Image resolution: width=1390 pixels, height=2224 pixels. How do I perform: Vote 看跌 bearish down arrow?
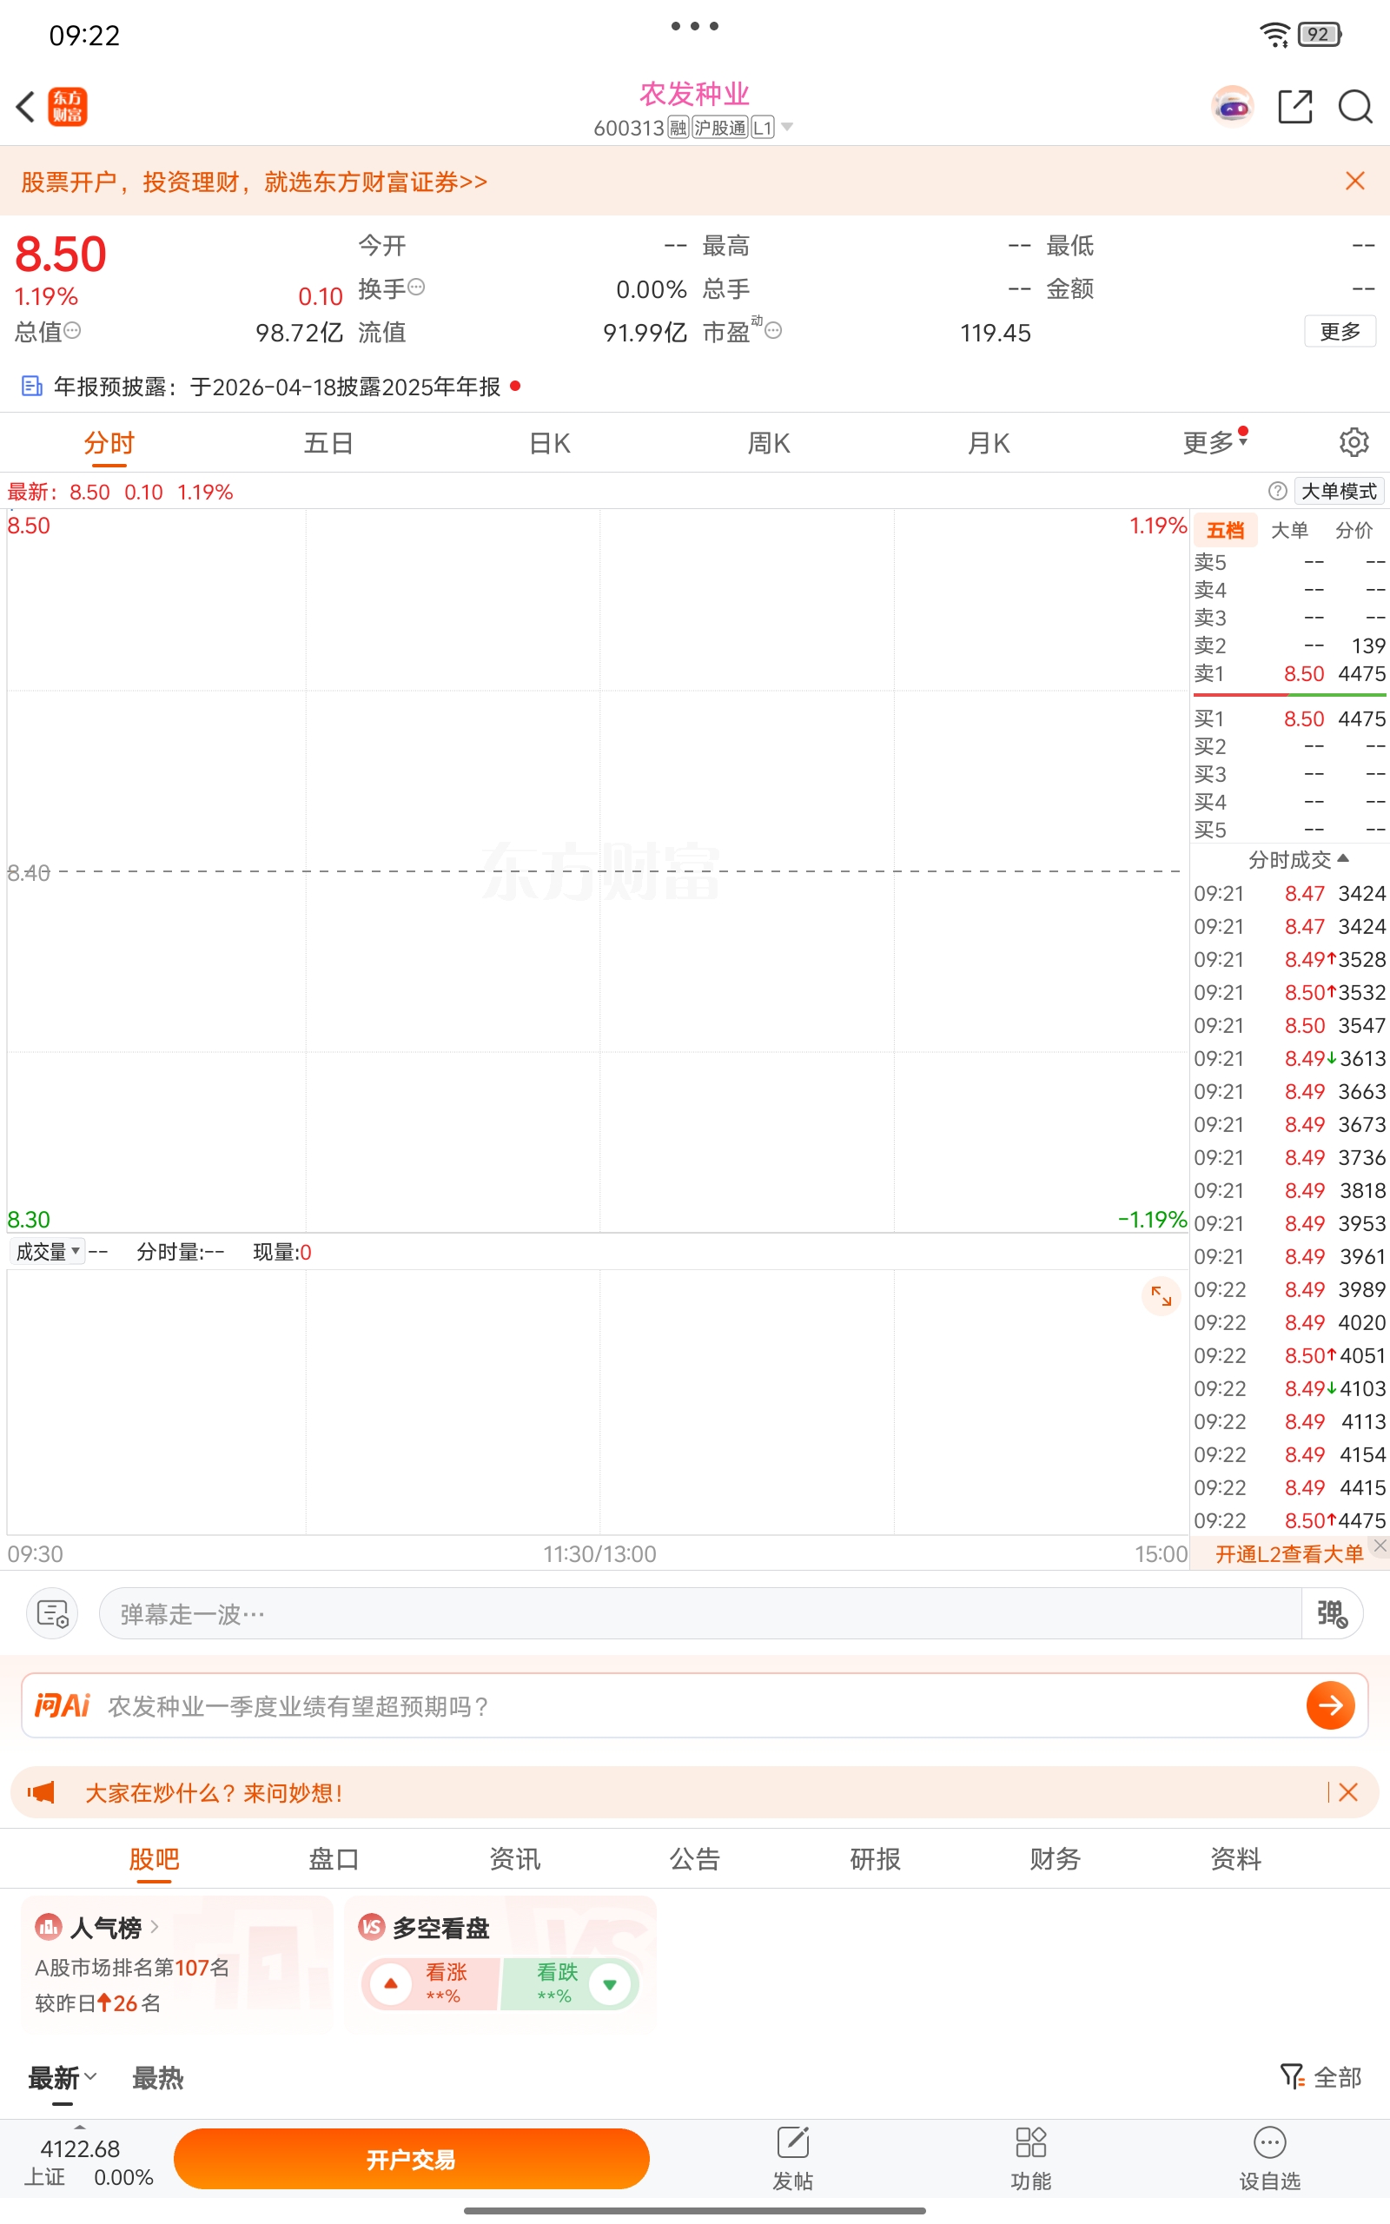(610, 1983)
